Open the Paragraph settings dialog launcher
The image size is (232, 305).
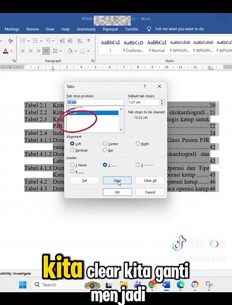tap(93, 61)
